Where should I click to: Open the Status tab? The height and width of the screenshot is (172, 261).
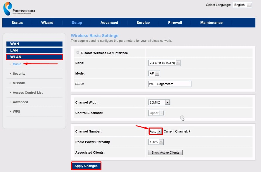[17, 23]
